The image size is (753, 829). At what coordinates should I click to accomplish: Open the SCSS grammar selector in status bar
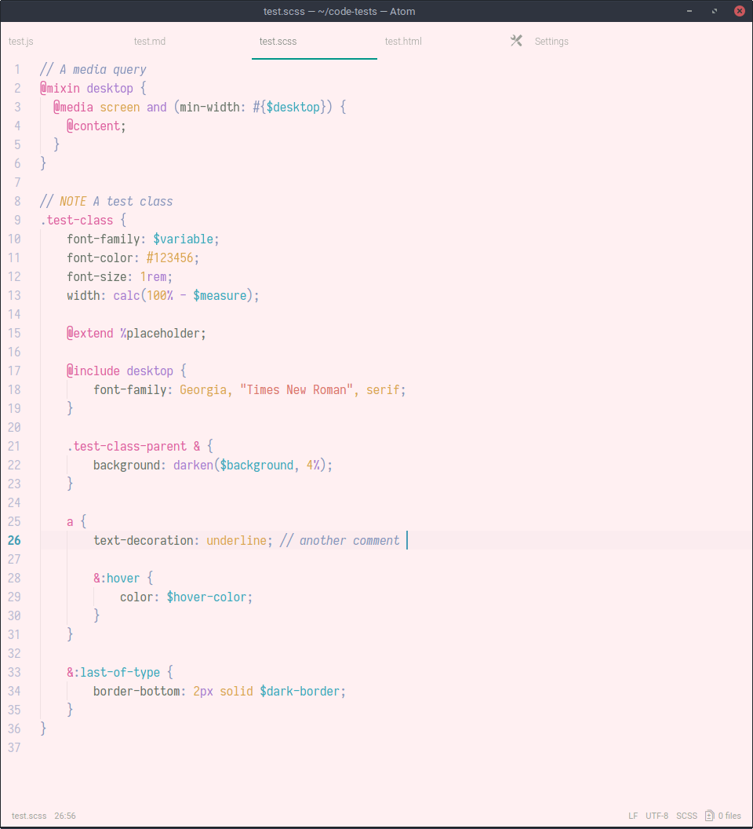686,816
